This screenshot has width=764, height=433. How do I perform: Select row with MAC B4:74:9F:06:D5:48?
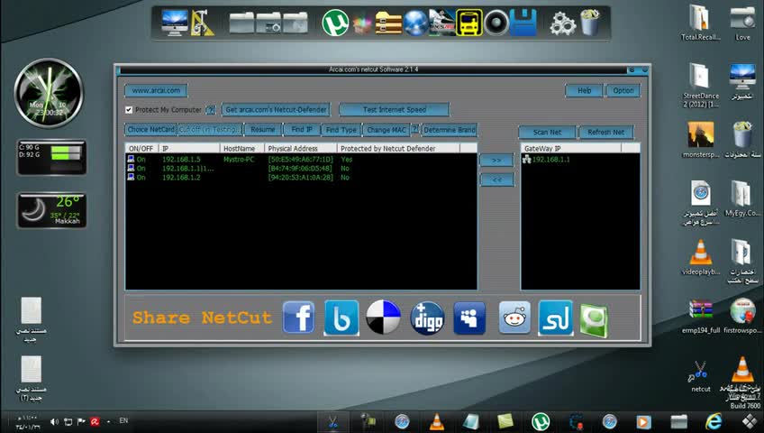click(301, 168)
